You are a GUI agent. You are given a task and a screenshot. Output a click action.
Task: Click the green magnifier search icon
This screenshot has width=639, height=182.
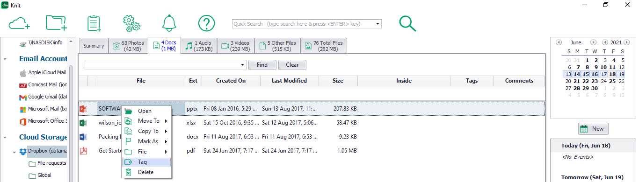407,23
